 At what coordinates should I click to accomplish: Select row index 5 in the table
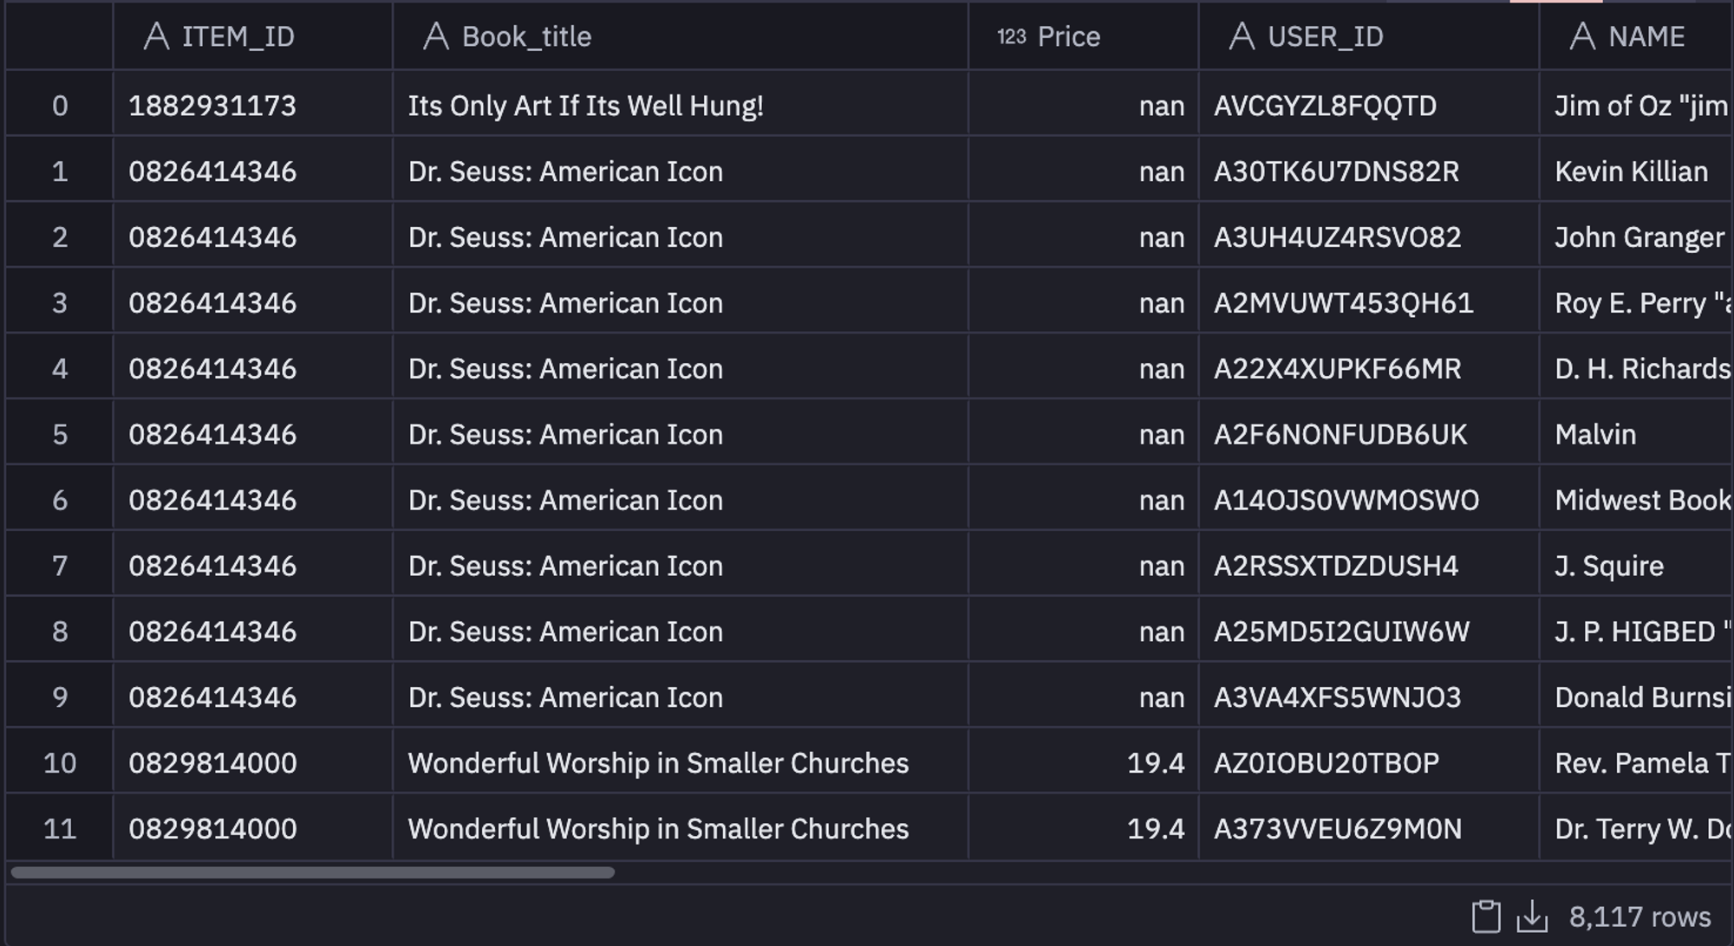(59, 434)
